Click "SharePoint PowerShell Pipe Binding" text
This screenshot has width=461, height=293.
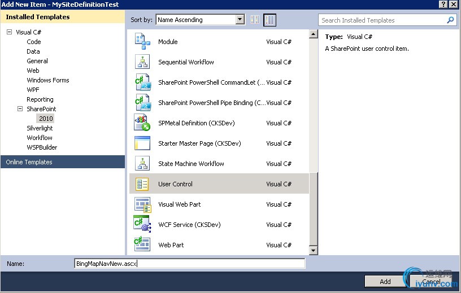pyautogui.click(x=212, y=103)
